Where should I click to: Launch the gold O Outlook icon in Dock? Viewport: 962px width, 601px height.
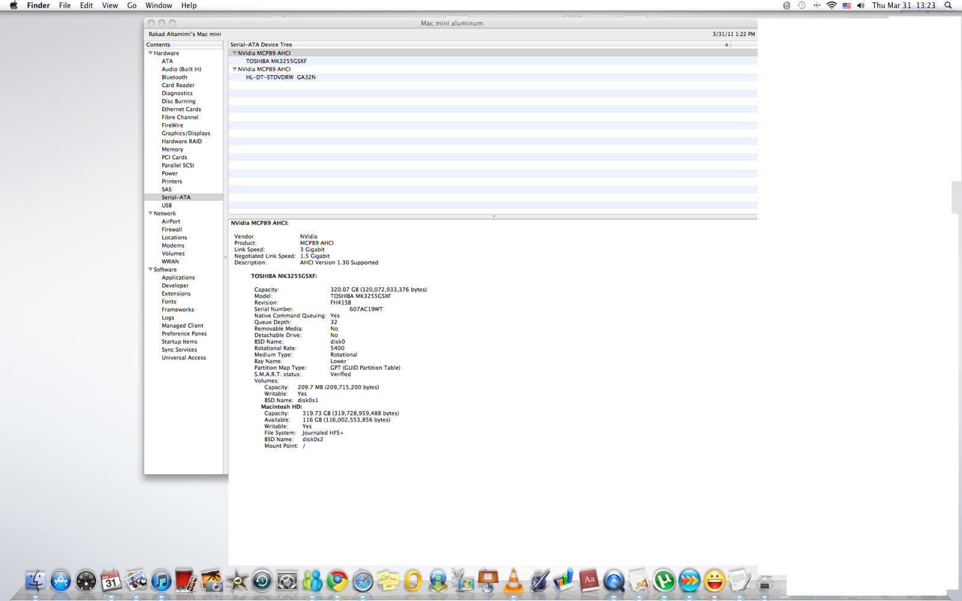pos(413,581)
